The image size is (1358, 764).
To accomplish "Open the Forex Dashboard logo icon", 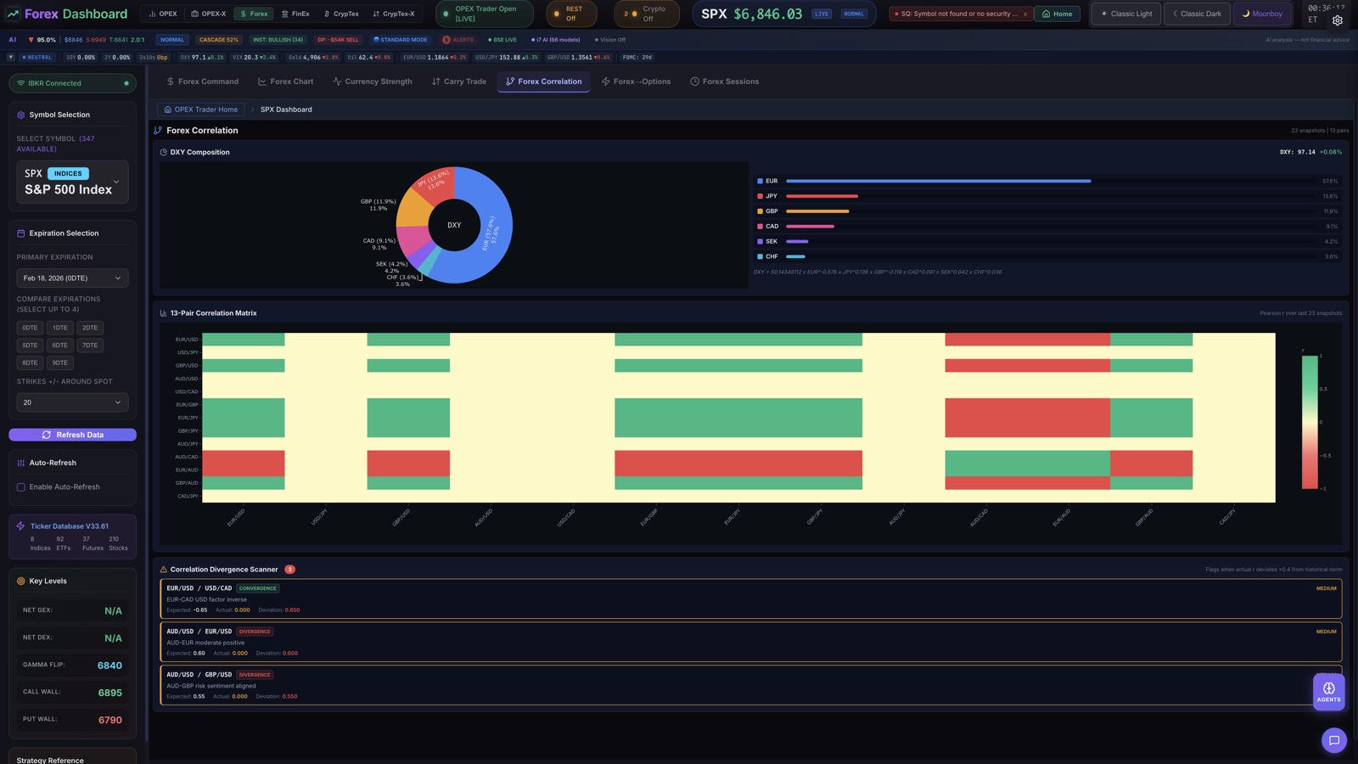I will coord(15,14).
